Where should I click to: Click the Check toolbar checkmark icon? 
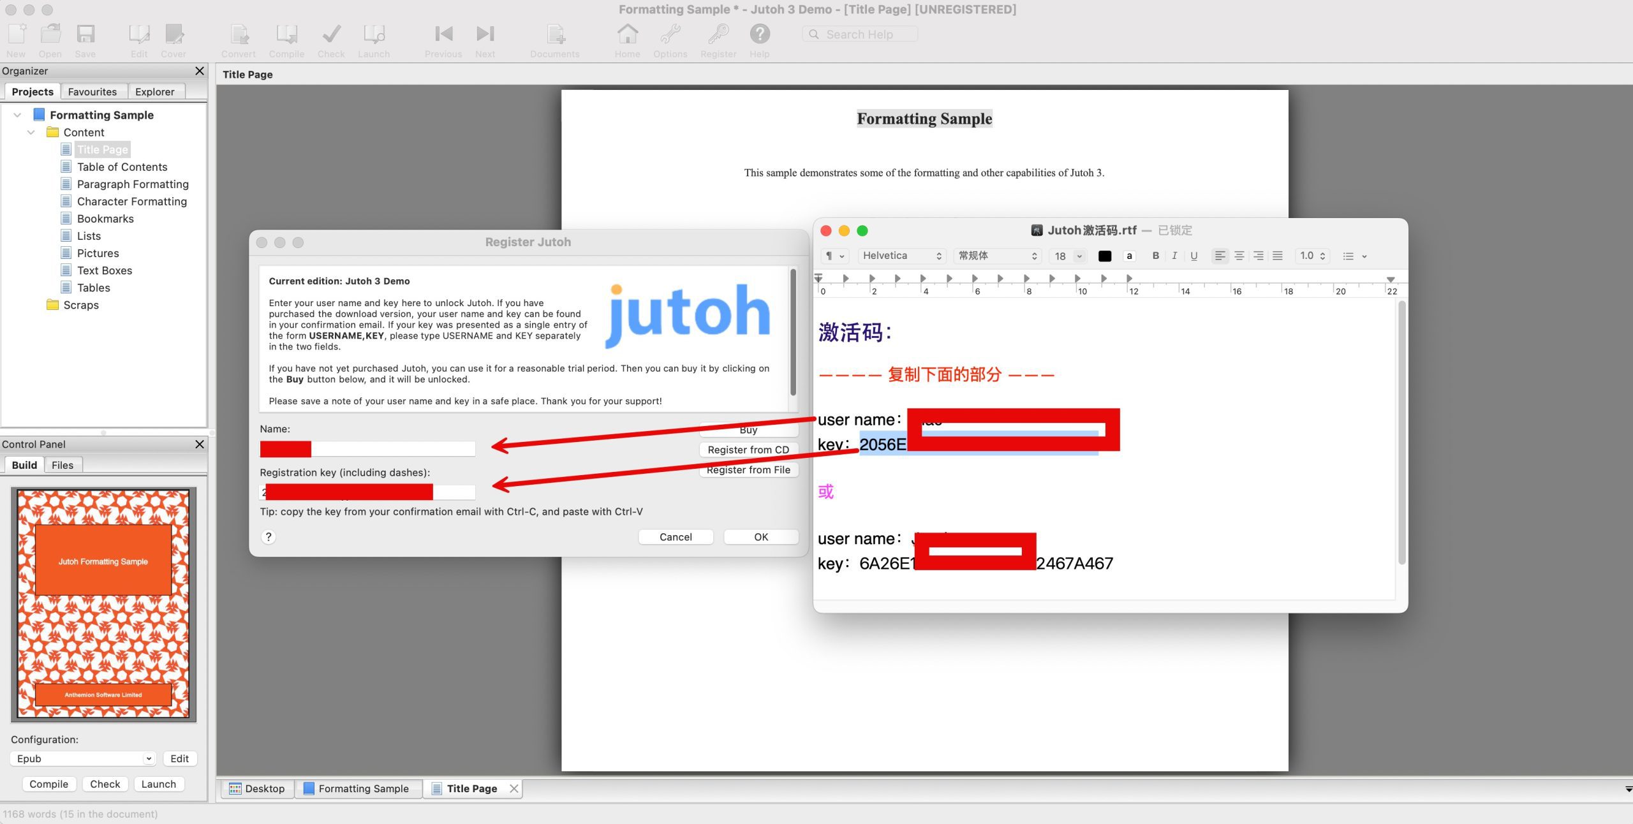[x=331, y=35]
